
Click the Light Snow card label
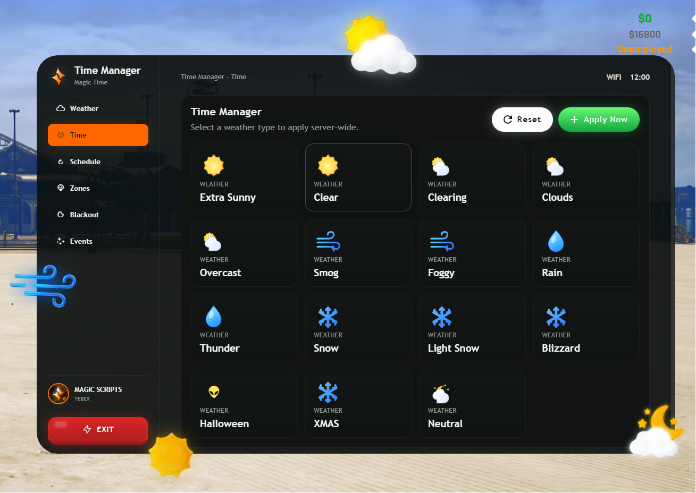point(454,348)
